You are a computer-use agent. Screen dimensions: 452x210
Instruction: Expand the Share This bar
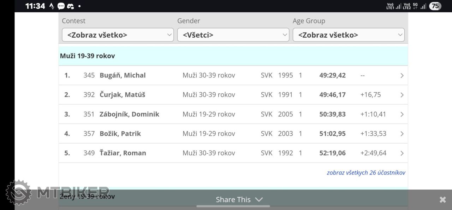239,199
